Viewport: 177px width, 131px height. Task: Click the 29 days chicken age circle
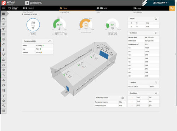click(x=33, y=25)
